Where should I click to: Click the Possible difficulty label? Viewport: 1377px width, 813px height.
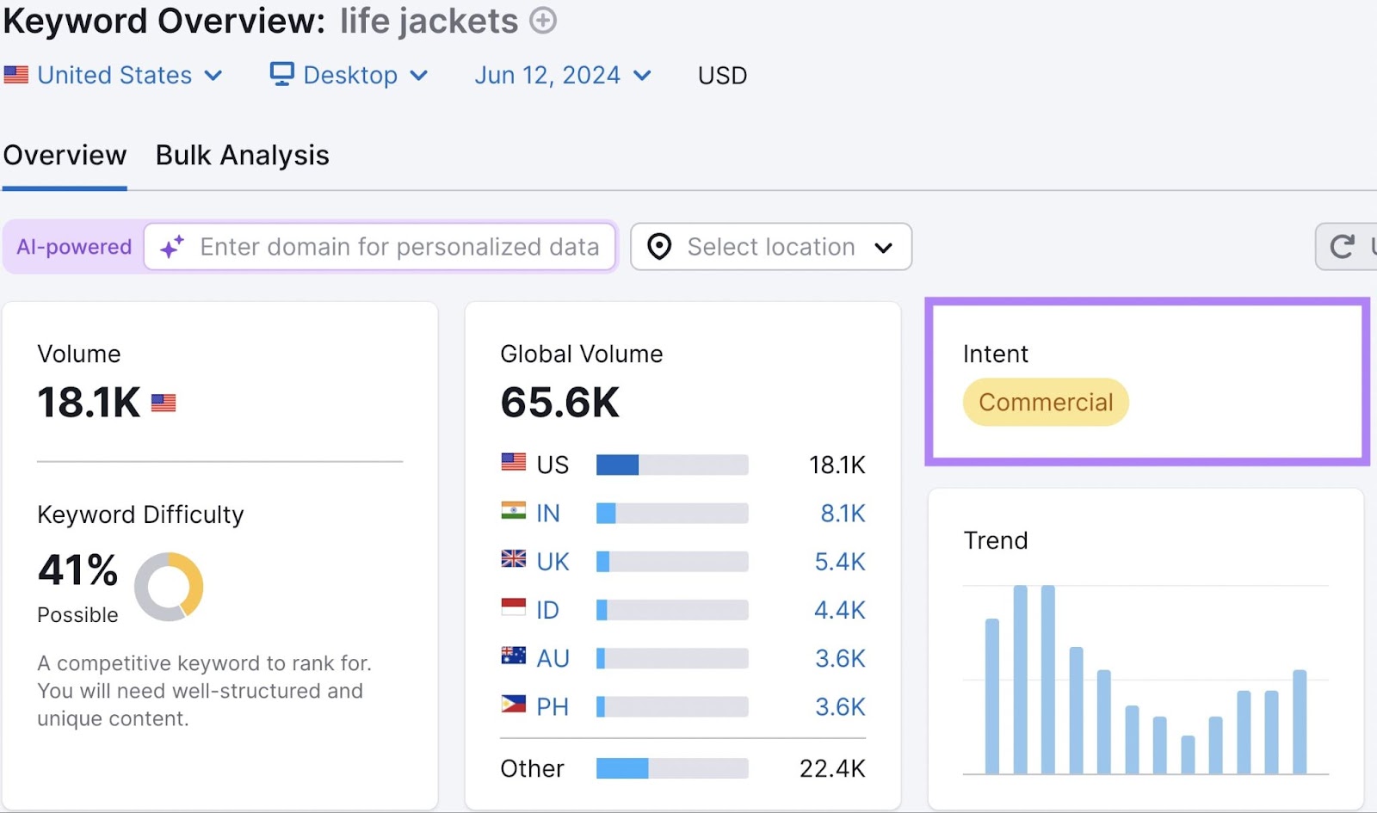[77, 615]
